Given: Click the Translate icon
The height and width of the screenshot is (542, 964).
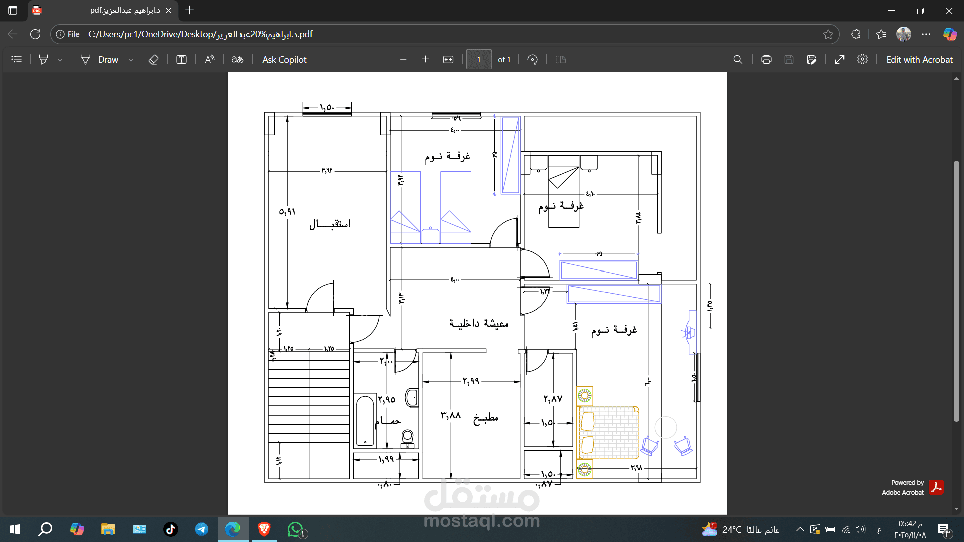Looking at the screenshot, I should tap(237, 59).
